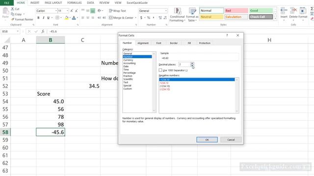
Task: Increase font size with the large A icon
Action: [72, 11]
